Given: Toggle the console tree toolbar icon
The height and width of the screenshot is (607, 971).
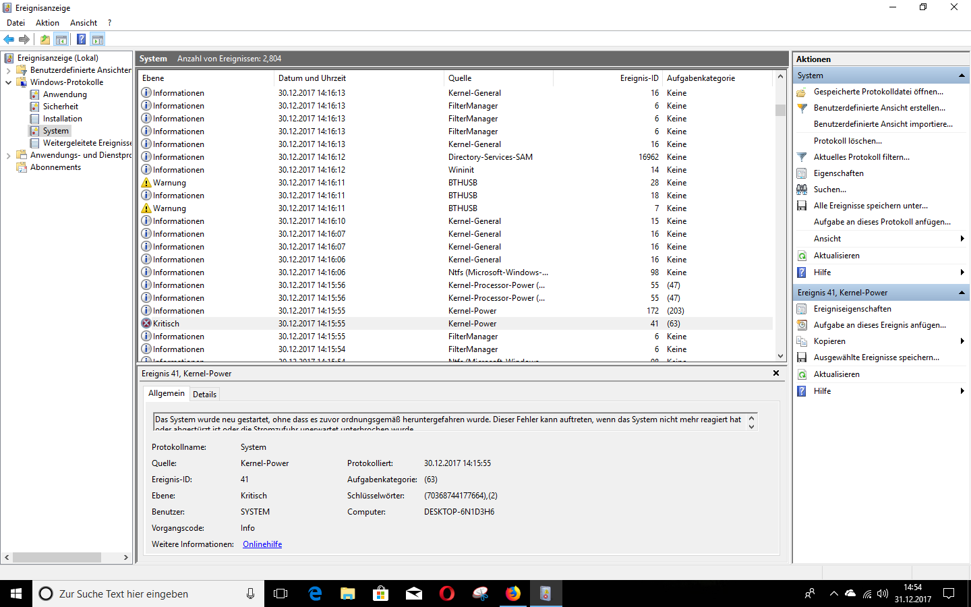Looking at the screenshot, I should point(61,39).
